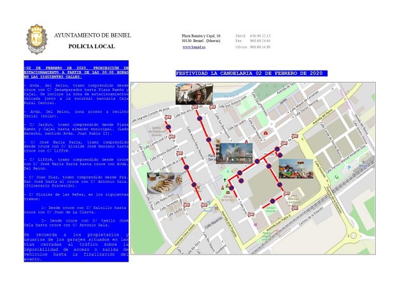The height and width of the screenshot is (287, 407).
Task: Click the Móvil phone number 636.98.12.13
Action: (261, 36)
